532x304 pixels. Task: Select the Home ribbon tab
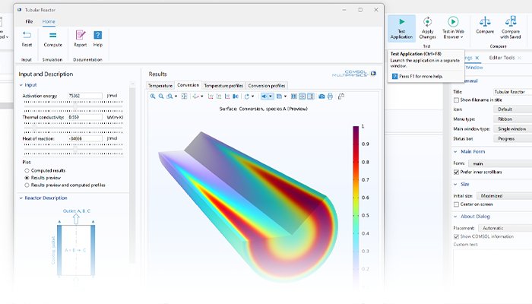pos(49,21)
